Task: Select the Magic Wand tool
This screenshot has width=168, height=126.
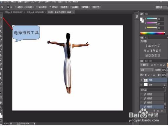Action: pos(1,31)
